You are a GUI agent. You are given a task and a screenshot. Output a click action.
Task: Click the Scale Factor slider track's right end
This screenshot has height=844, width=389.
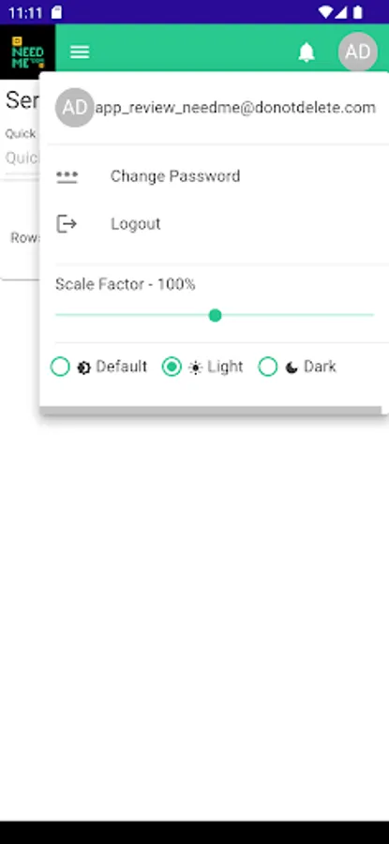(x=371, y=315)
